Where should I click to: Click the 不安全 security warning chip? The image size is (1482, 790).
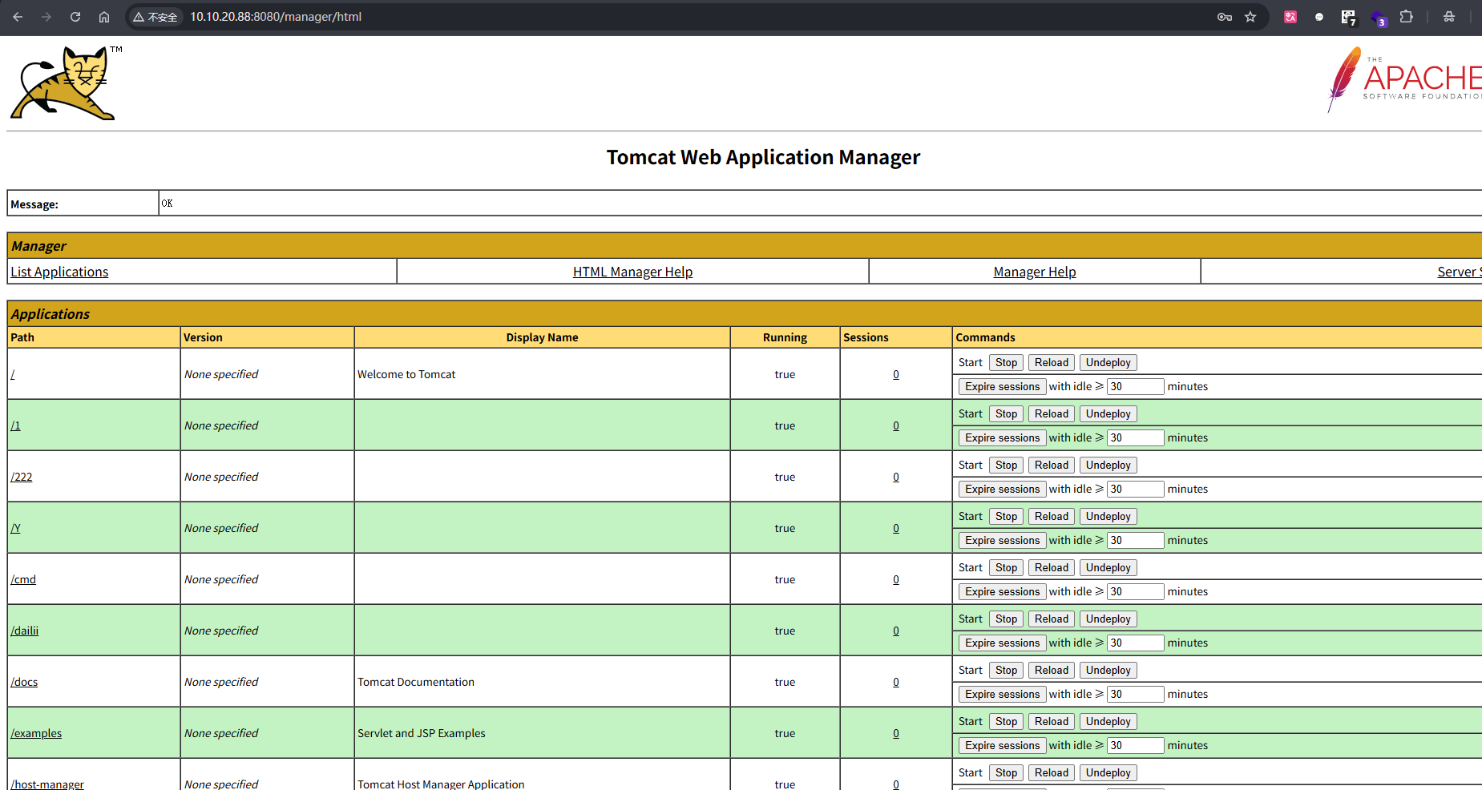155,17
